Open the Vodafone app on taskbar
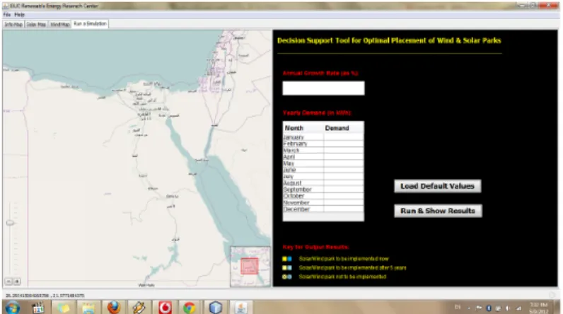This screenshot has height=314, width=563. pyautogui.click(x=165, y=308)
